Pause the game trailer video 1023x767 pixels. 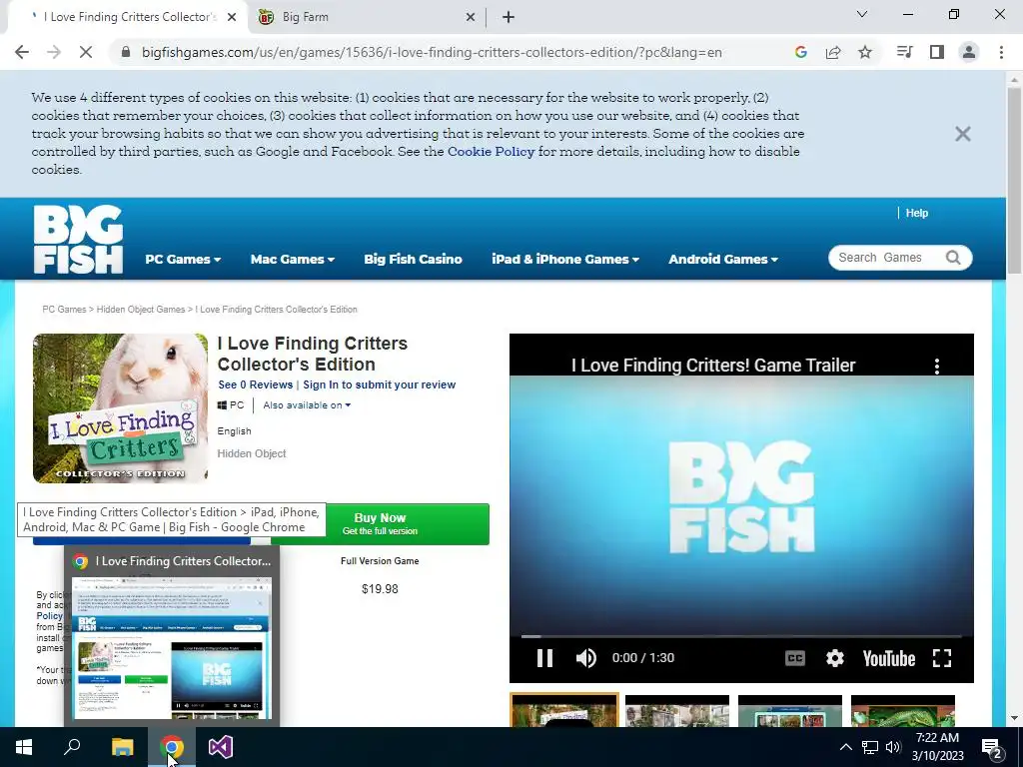click(x=544, y=658)
